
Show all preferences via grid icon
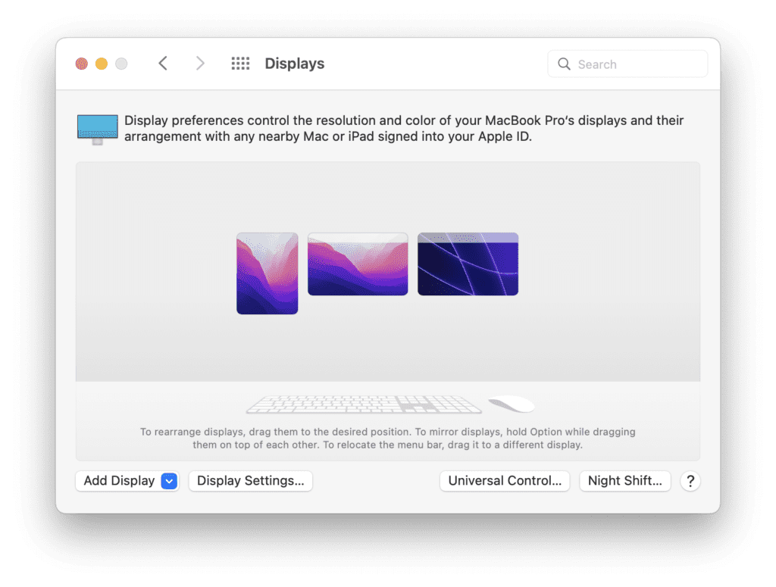(x=240, y=64)
